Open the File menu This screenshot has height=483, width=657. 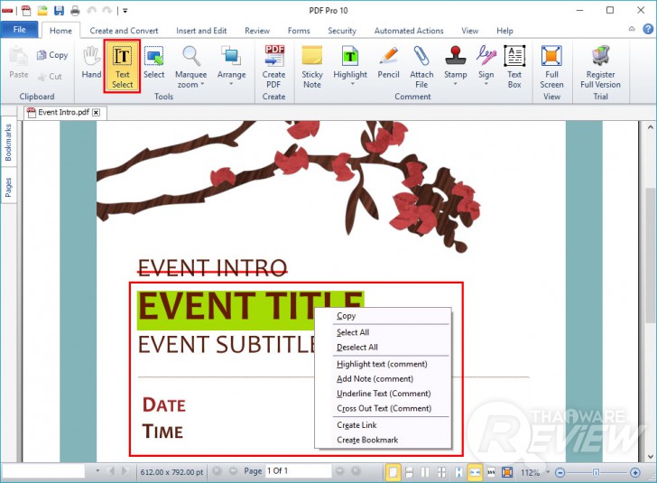pyautogui.click(x=19, y=30)
